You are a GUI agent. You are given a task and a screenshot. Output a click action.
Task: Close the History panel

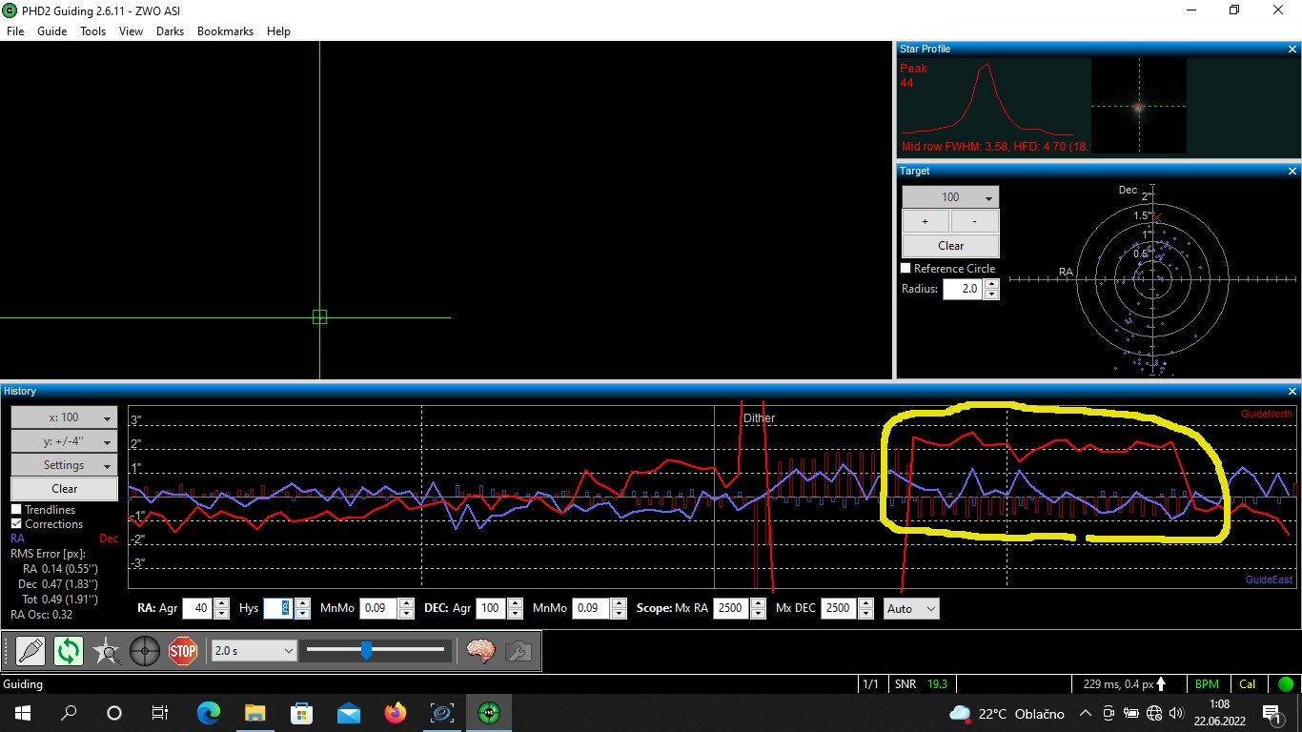pos(1292,391)
